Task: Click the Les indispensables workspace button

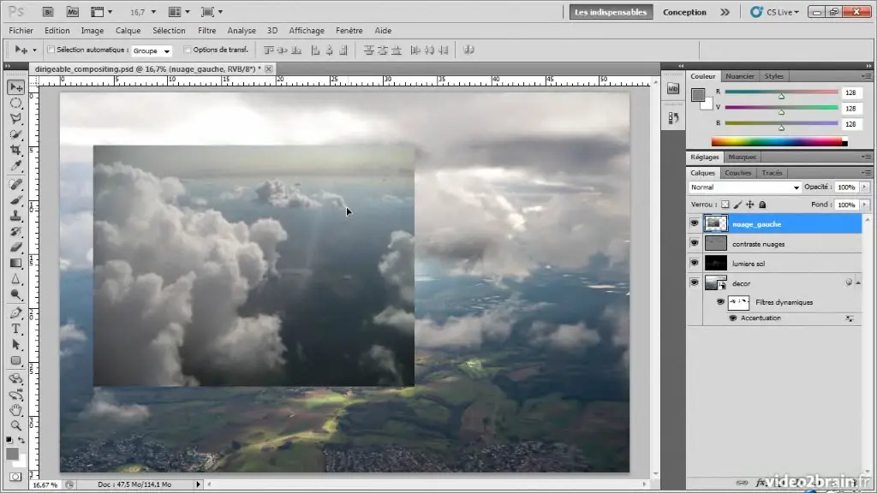Action: pyautogui.click(x=612, y=12)
